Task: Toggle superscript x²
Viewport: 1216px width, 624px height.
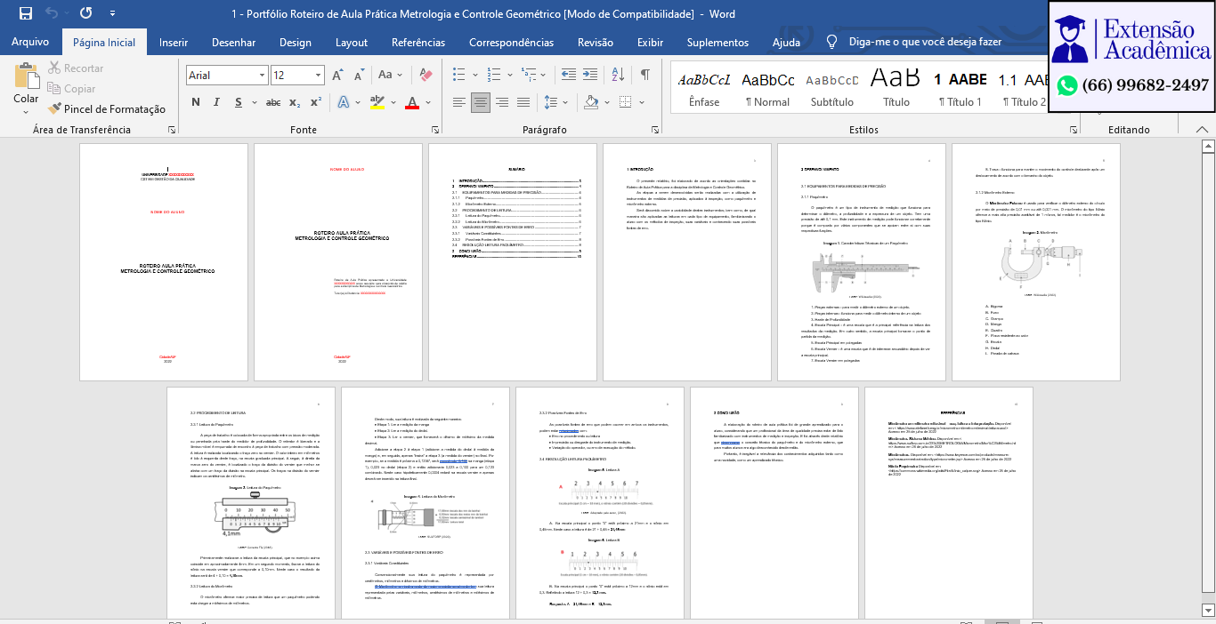Action: 317,102
